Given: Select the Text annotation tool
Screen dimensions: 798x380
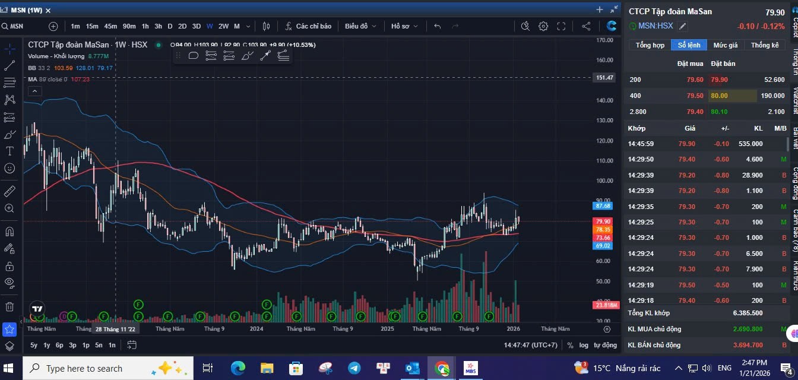Looking at the screenshot, I should point(9,151).
